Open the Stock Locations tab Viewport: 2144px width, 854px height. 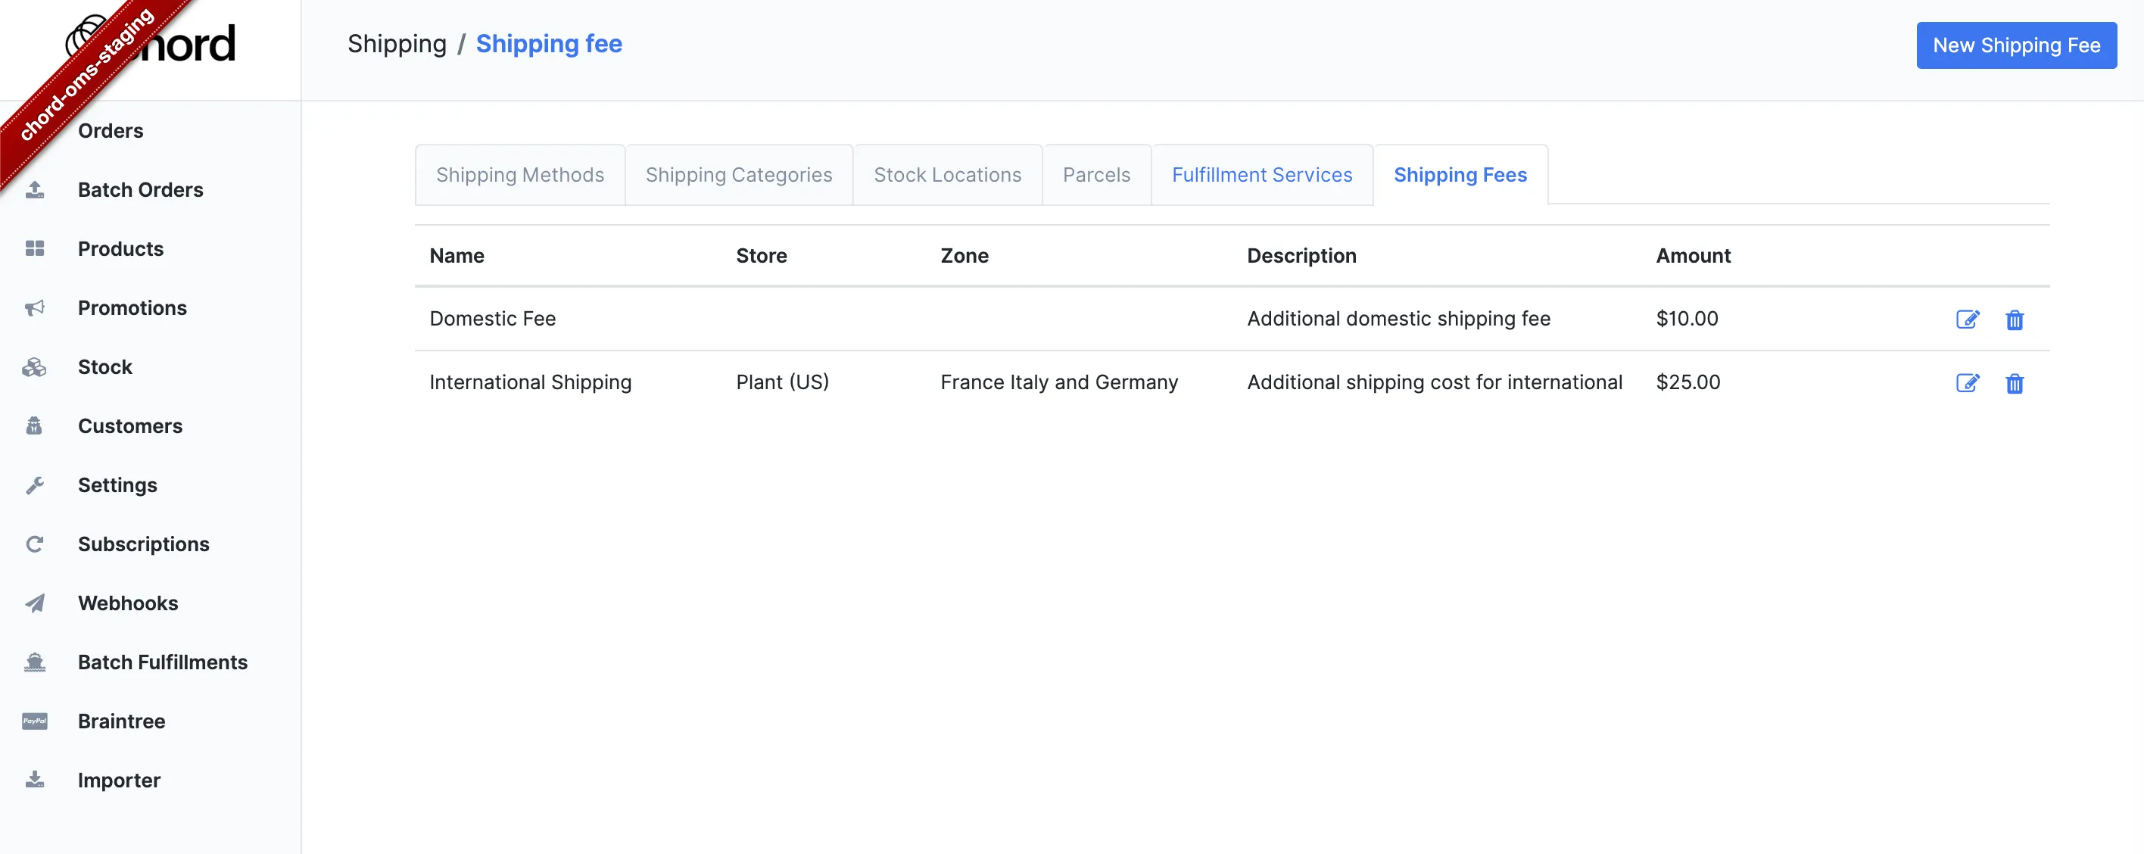(947, 175)
